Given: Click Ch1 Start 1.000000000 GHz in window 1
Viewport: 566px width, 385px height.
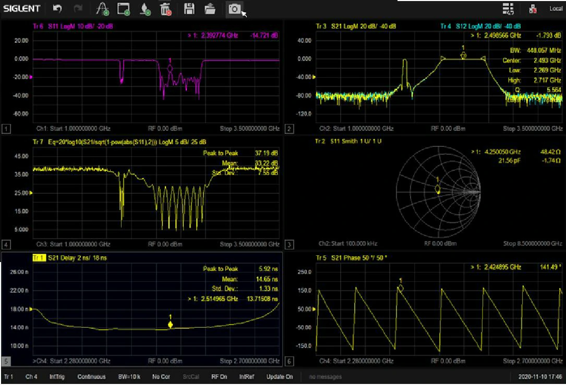Looking at the screenshot, I should [x=73, y=129].
